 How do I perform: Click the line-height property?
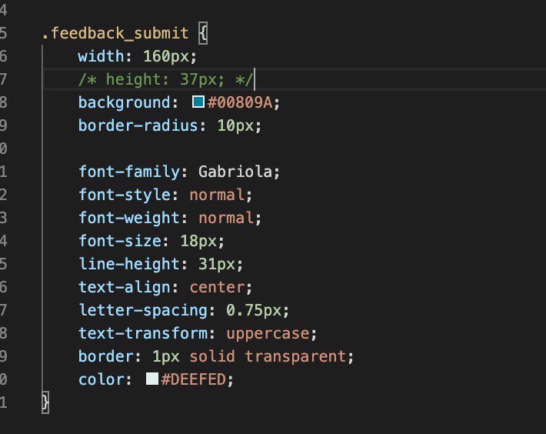point(129,264)
